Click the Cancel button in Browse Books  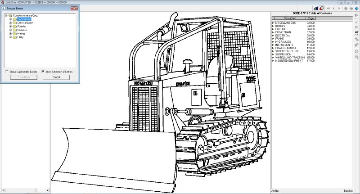(56, 77)
